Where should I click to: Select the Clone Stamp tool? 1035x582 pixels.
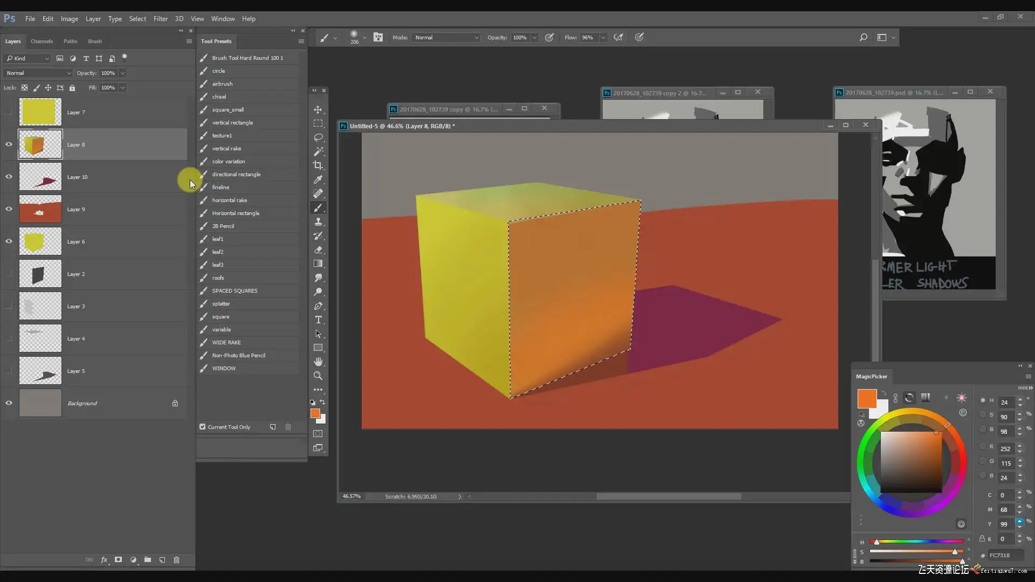[x=318, y=221]
